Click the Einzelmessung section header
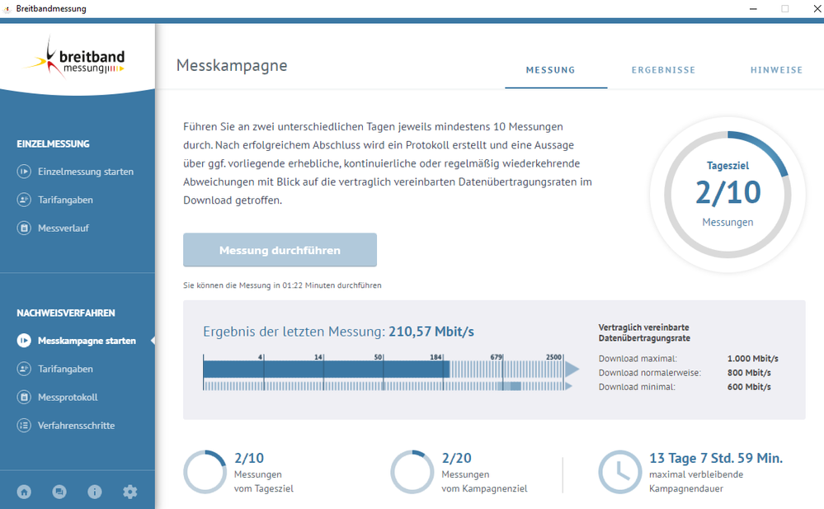Image resolution: width=824 pixels, height=509 pixels. pos(53,144)
